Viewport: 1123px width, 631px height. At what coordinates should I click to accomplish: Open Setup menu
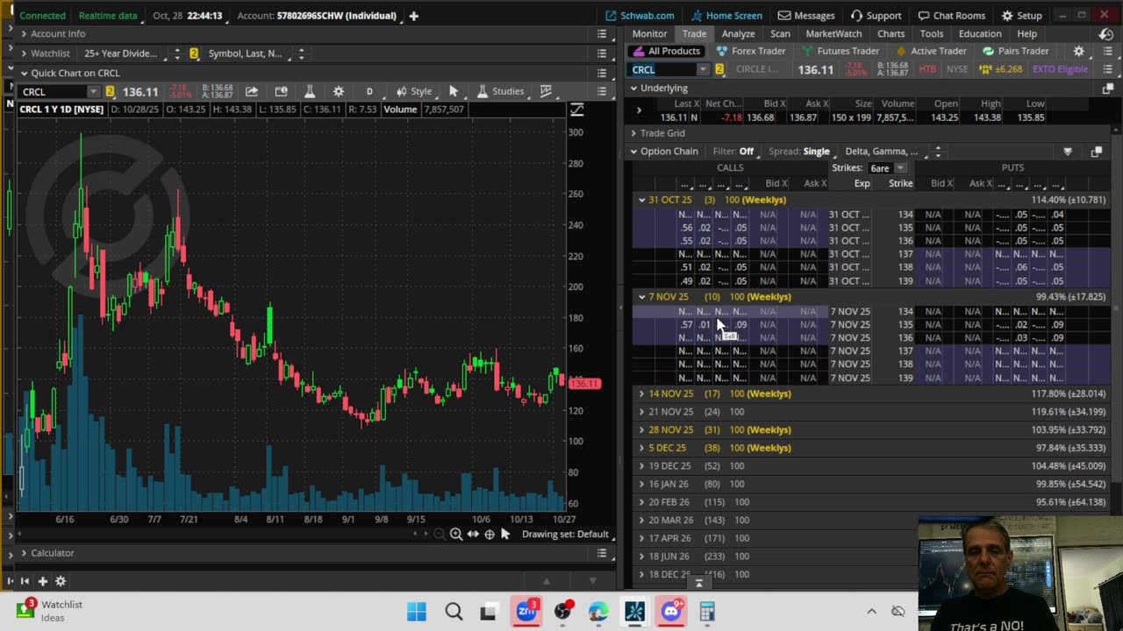pyautogui.click(x=1022, y=16)
